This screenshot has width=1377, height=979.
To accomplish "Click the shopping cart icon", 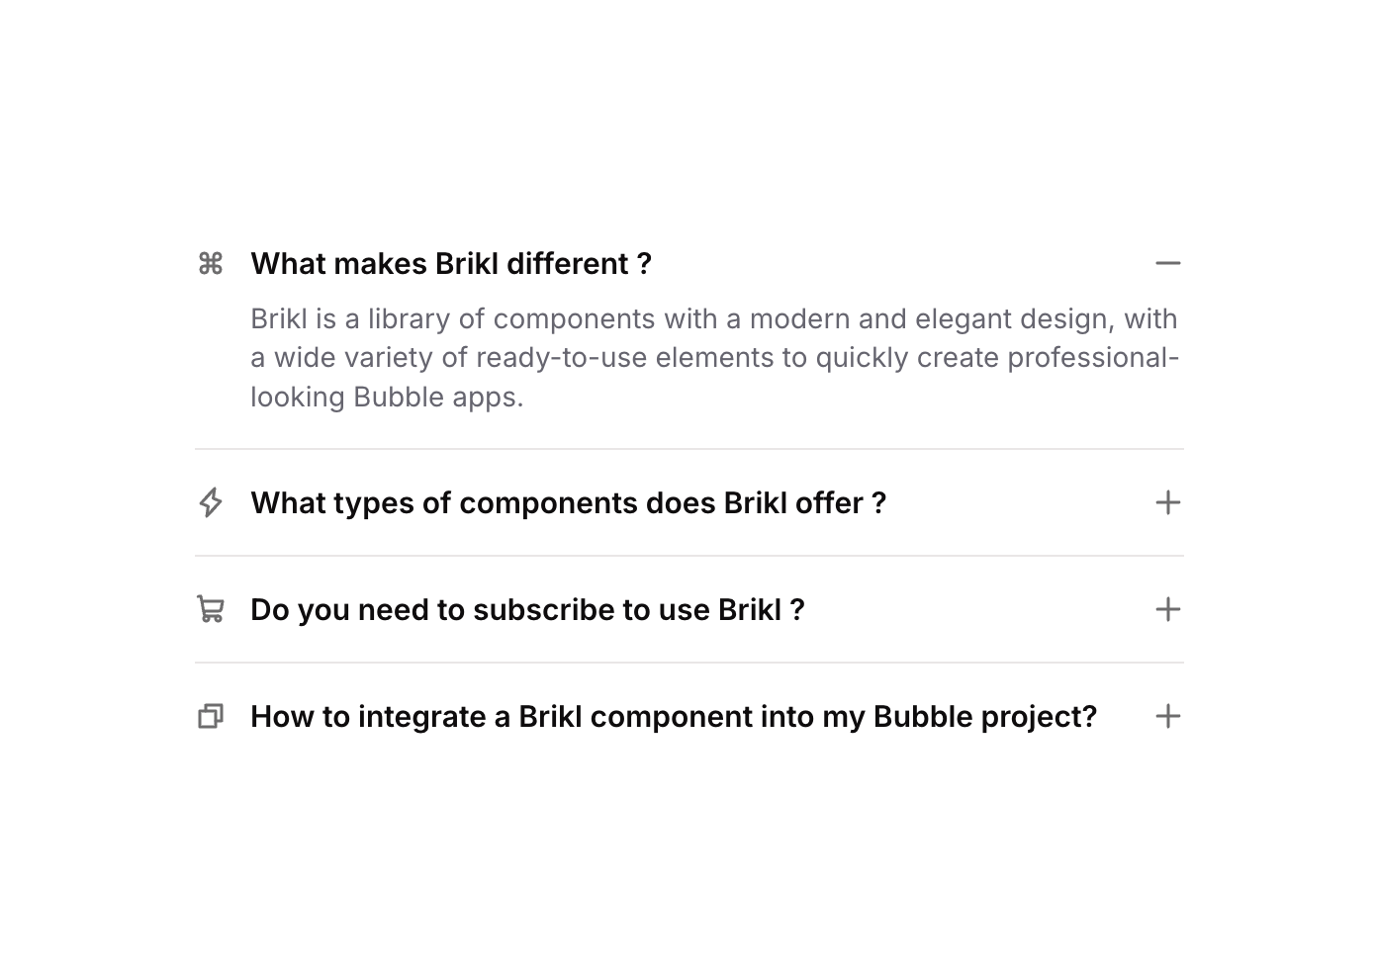I will [211, 609].
